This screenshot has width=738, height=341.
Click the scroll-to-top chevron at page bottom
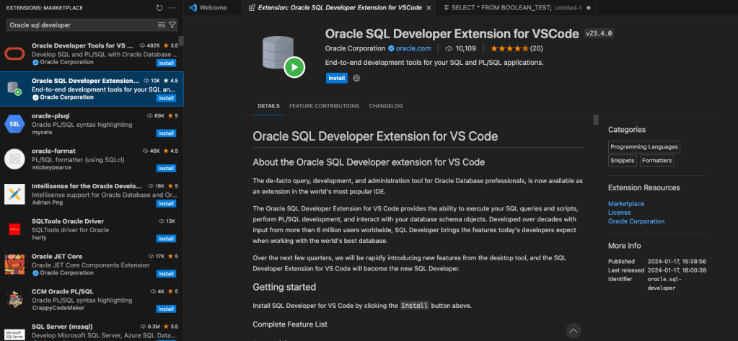(x=573, y=331)
